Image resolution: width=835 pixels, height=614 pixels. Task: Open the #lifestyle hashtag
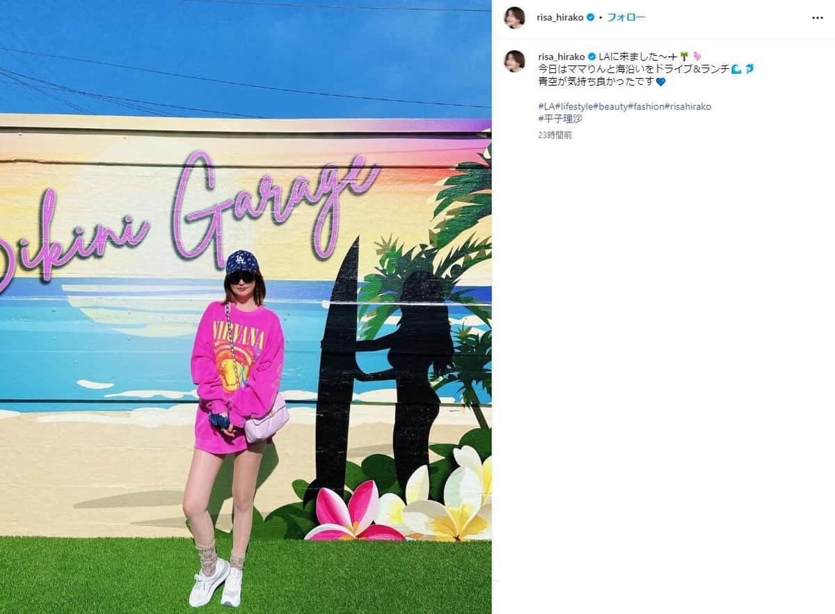pyautogui.click(x=573, y=107)
